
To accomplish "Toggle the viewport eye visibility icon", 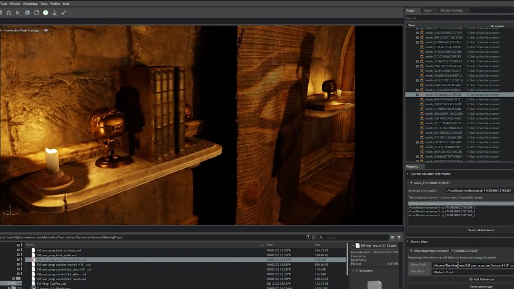I will click(x=46, y=30).
